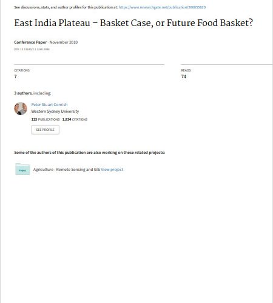
Task: Click Agriculture - Remote Sensing and GIS project title
Action: coord(67,170)
